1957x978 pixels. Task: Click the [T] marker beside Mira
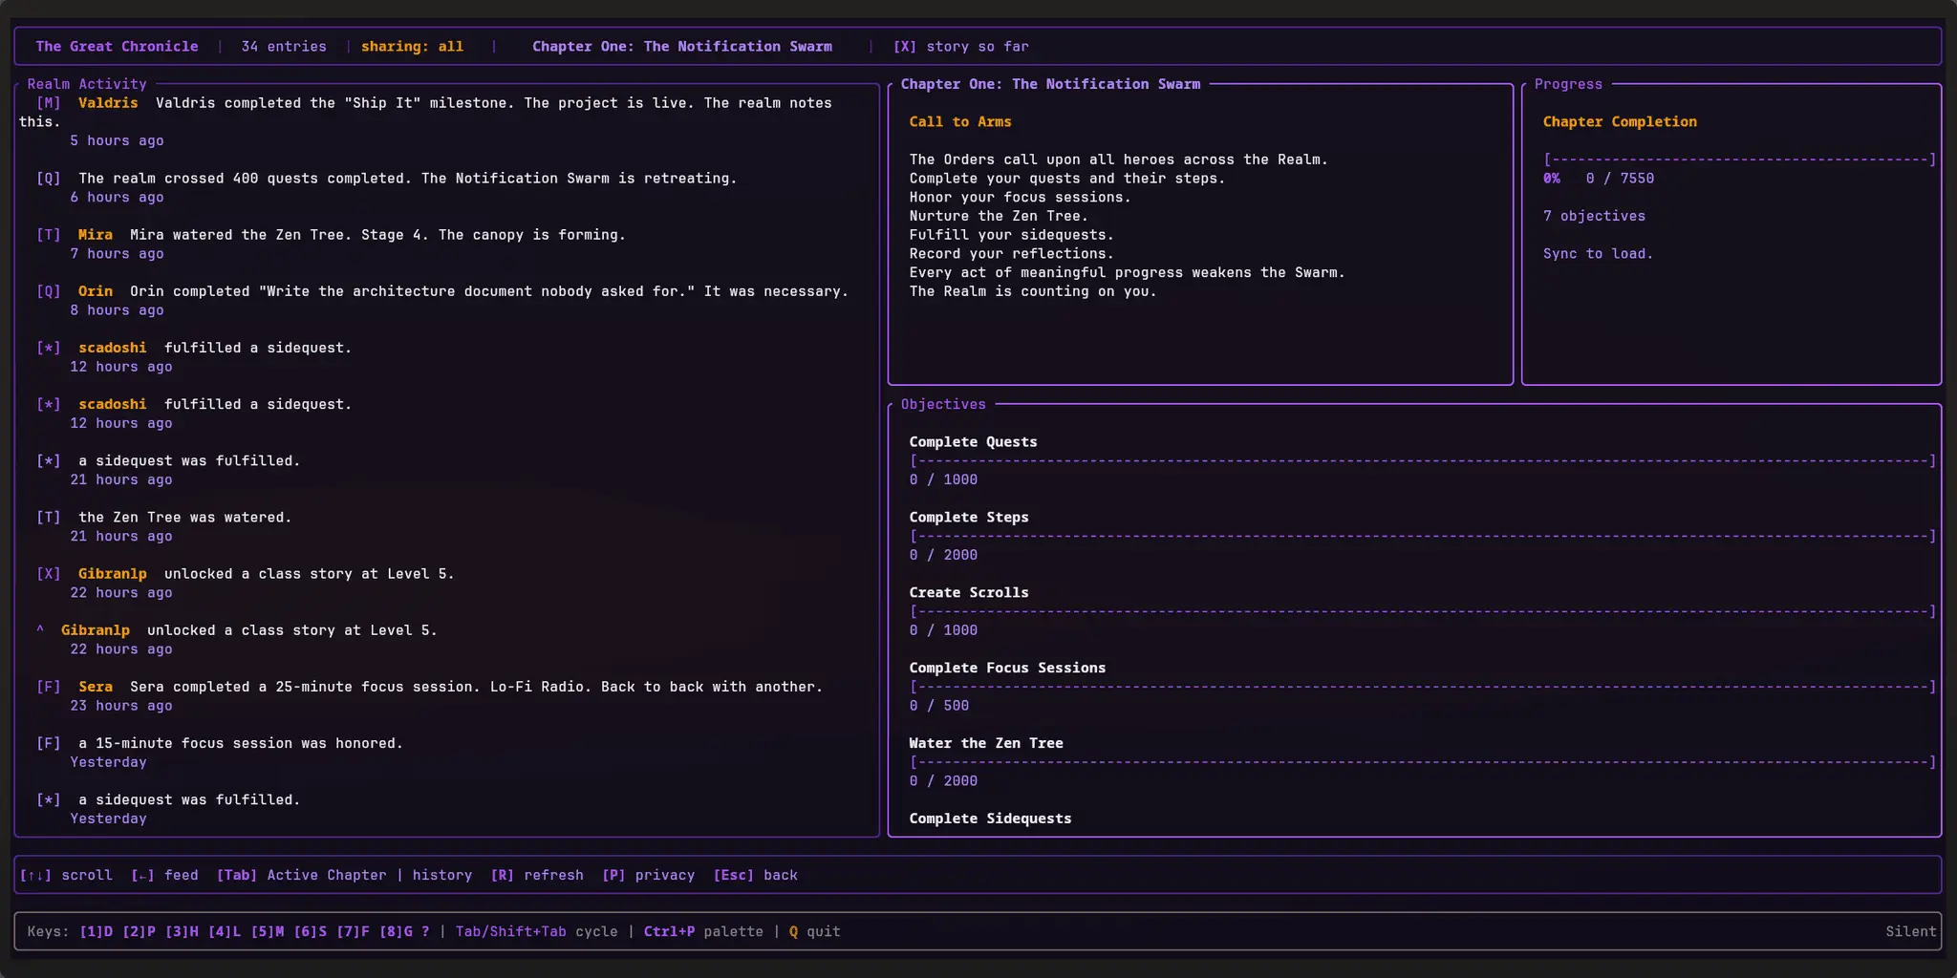click(x=49, y=235)
